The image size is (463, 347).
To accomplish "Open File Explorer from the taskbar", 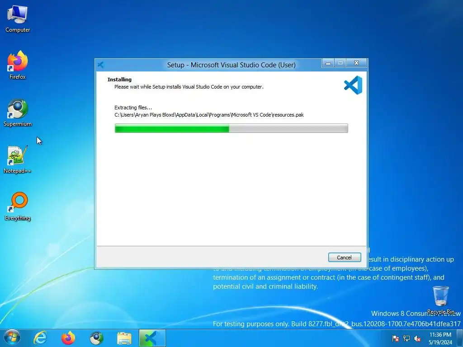I will (124, 338).
